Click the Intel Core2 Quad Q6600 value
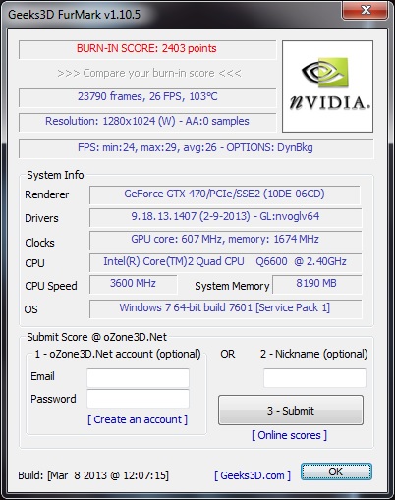 pos(226,262)
